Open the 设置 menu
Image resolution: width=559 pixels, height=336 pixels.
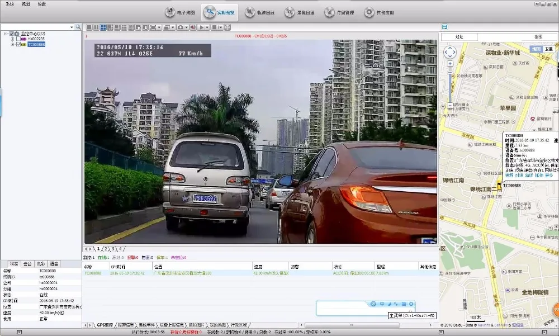point(42,4)
